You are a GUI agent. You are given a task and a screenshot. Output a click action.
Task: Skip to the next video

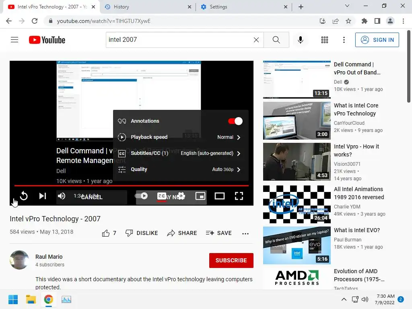[43, 196]
